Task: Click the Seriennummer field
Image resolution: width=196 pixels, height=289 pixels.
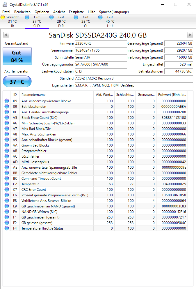Action: (x=101, y=50)
